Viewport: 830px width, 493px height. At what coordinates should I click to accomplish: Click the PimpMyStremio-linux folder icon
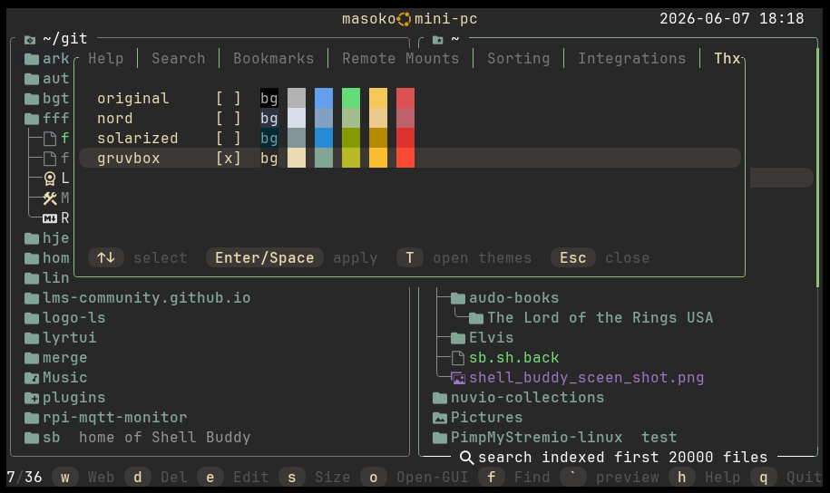pyautogui.click(x=440, y=438)
